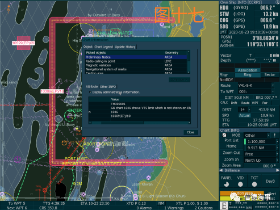The height and width of the screenshot is (210, 280).
Task: Adjust the PANEL brilliance dial
Action: pos(226,184)
